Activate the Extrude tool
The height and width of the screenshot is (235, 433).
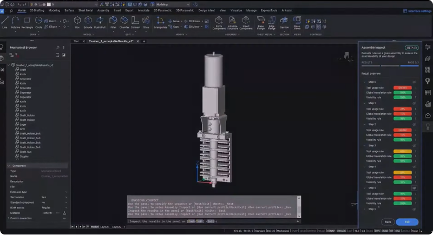click(88, 22)
